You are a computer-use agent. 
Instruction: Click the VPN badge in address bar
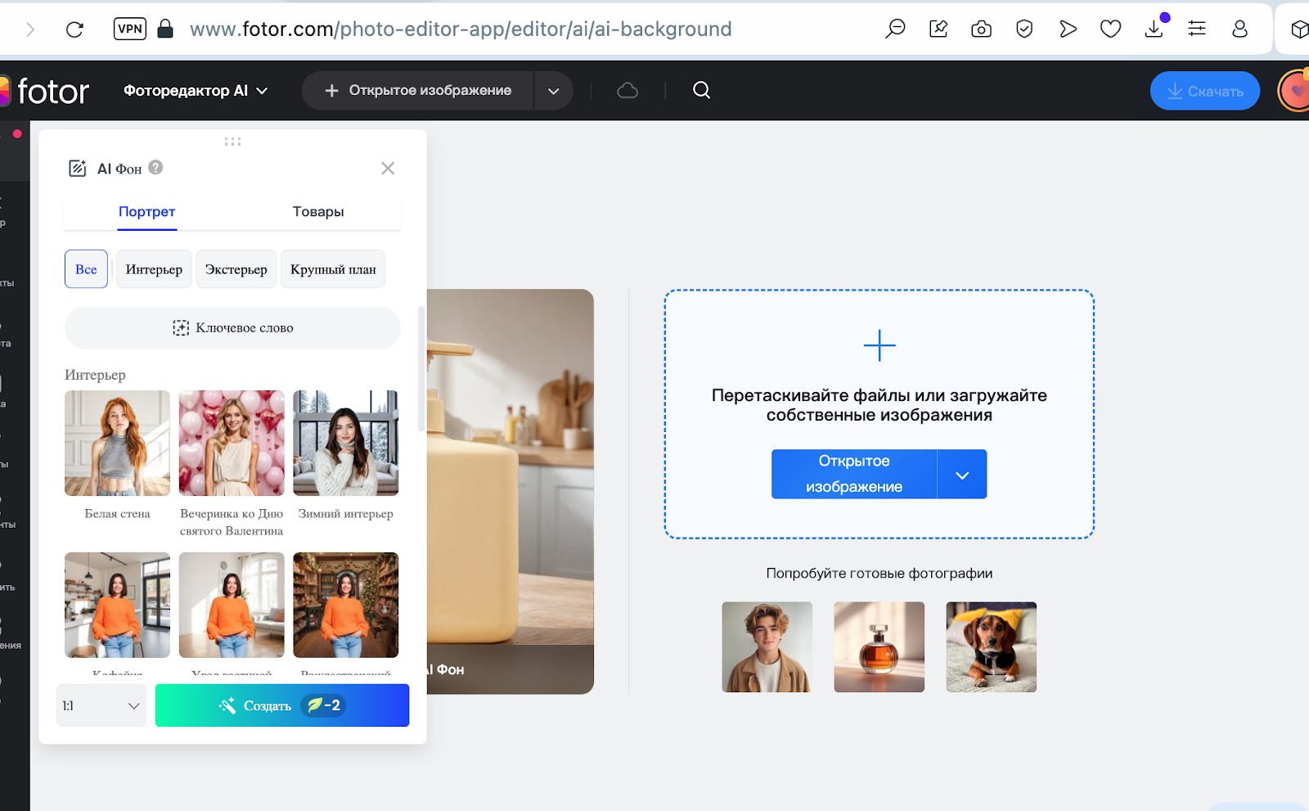(x=130, y=29)
